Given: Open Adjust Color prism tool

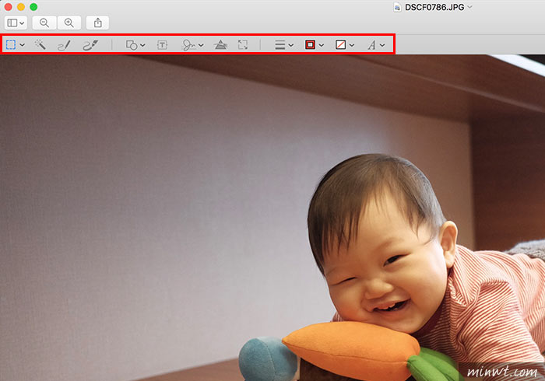Looking at the screenshot, I should point(220,44).
